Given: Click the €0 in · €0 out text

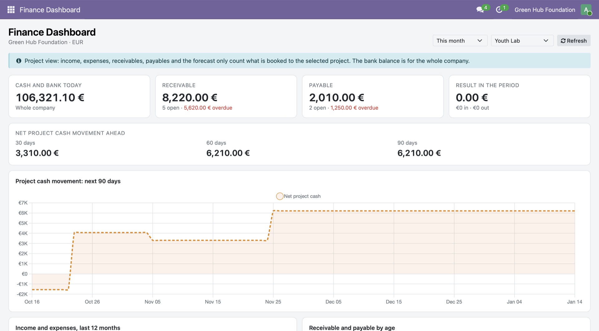Looking at the screenshot, I should pos(472,108).
